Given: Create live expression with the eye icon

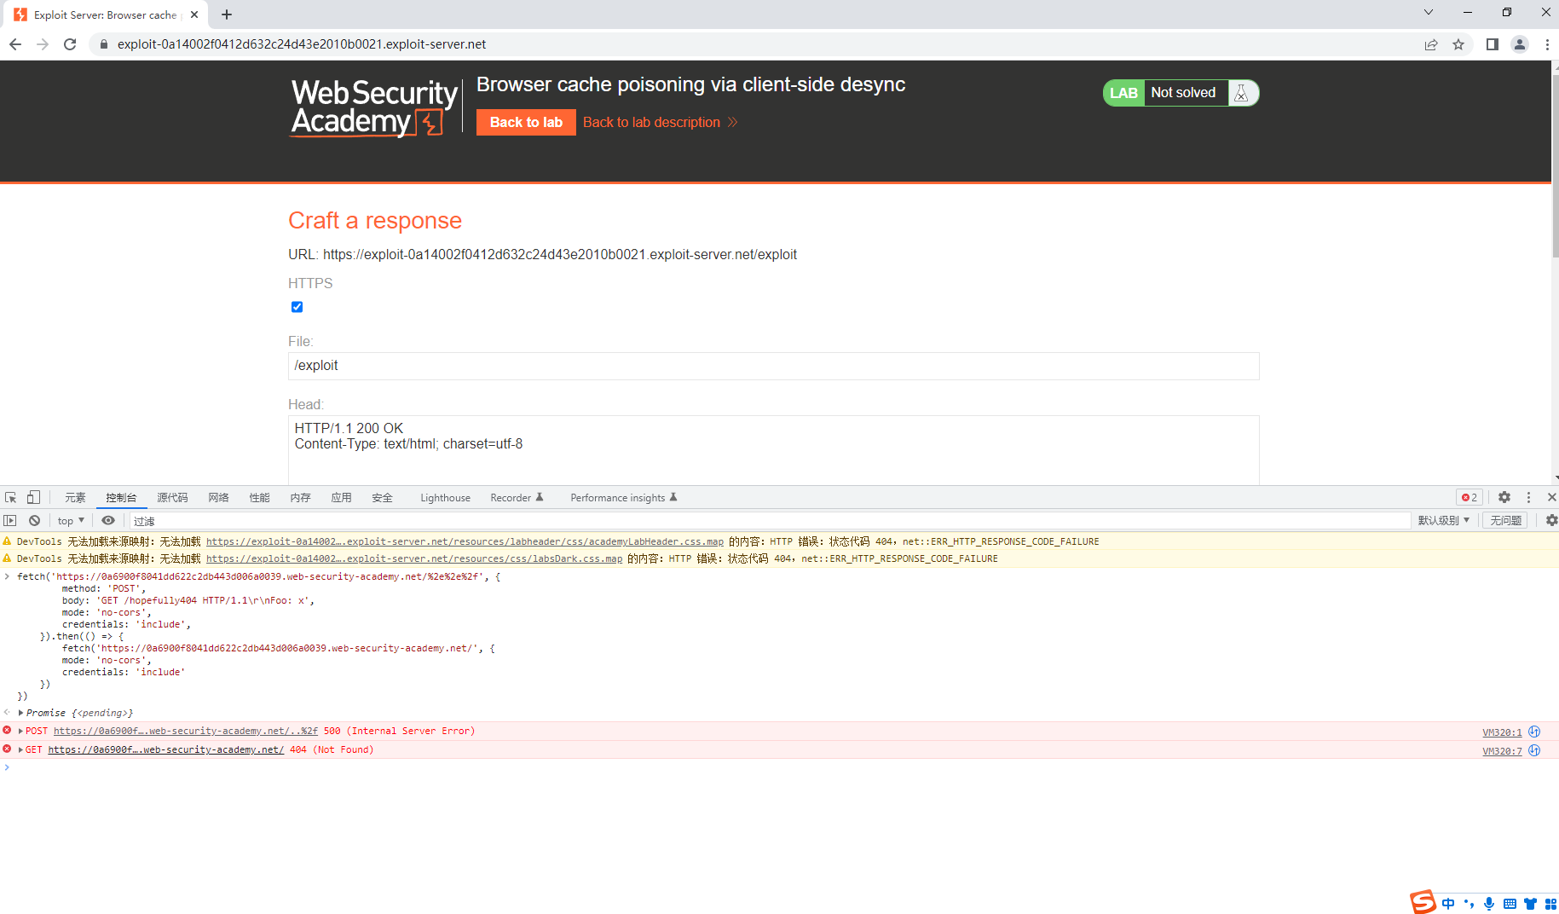Looking at the screenshot, I should (108, 521).
